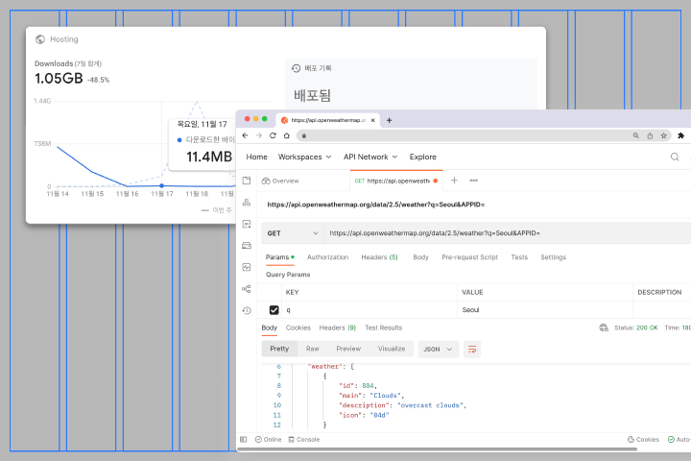Uncheck the q query param checkbox

point(274,310)
